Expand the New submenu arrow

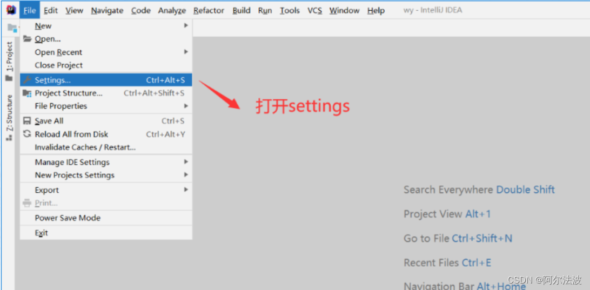point(186,25)
